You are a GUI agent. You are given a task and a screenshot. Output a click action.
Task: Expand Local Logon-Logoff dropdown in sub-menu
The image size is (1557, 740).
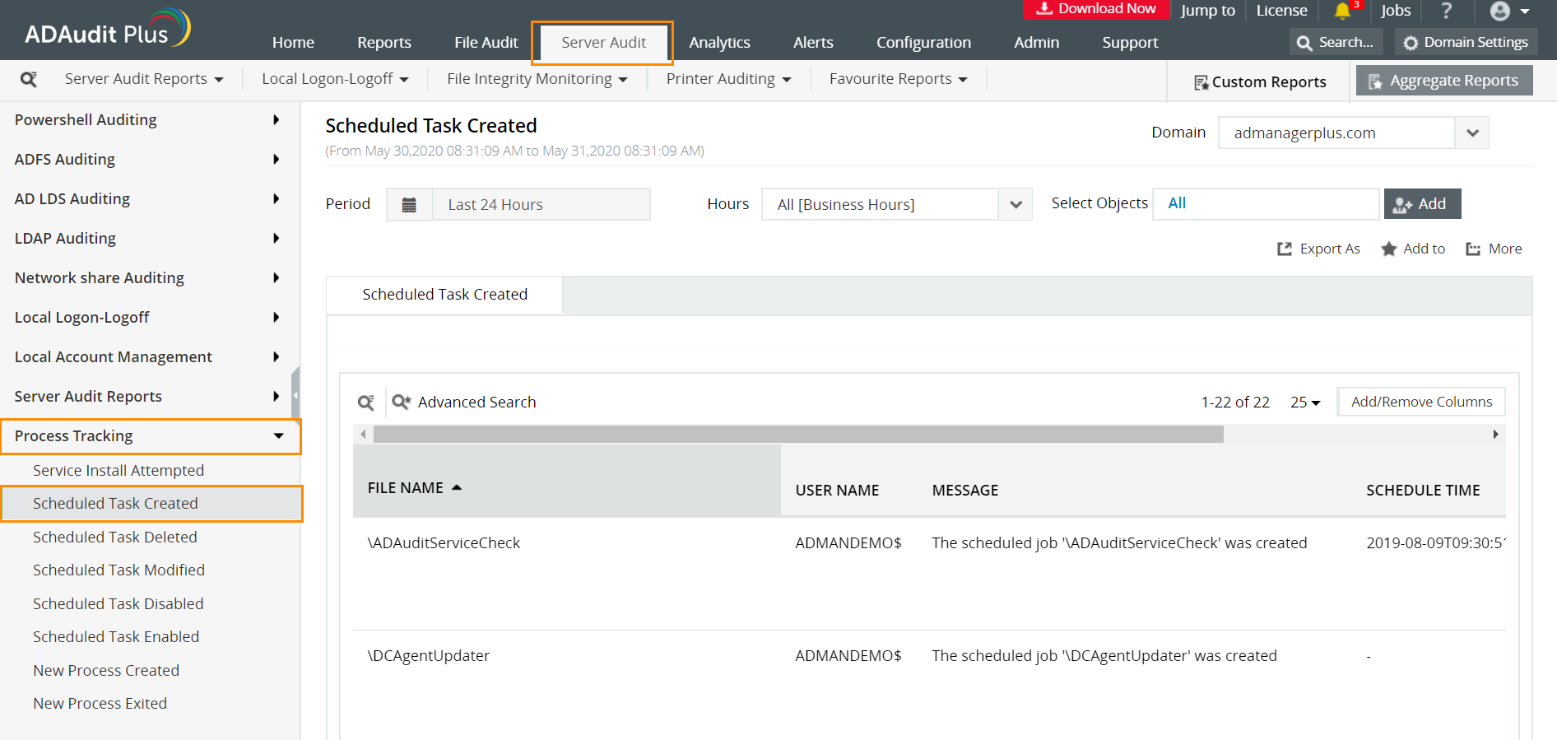[x=335, y=79]
